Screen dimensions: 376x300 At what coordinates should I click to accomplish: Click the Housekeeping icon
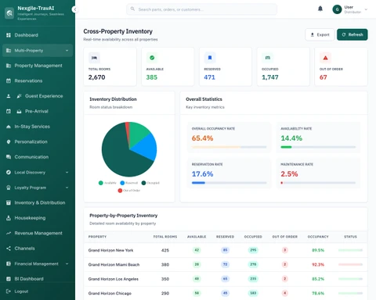(9, 218)
